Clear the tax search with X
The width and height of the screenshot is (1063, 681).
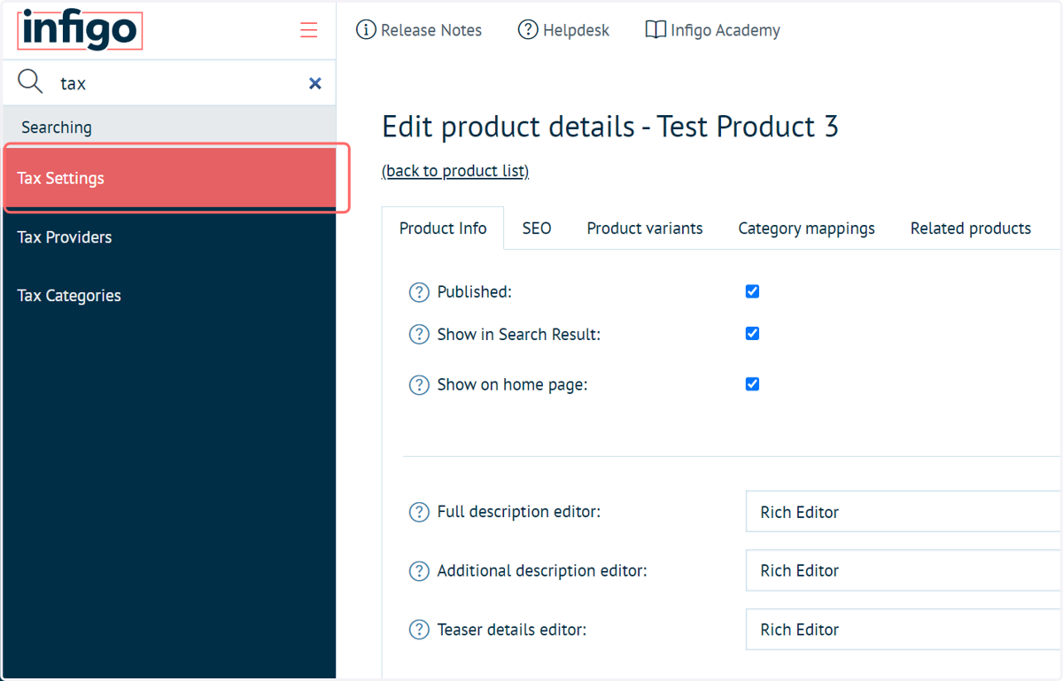pos(314,83)
